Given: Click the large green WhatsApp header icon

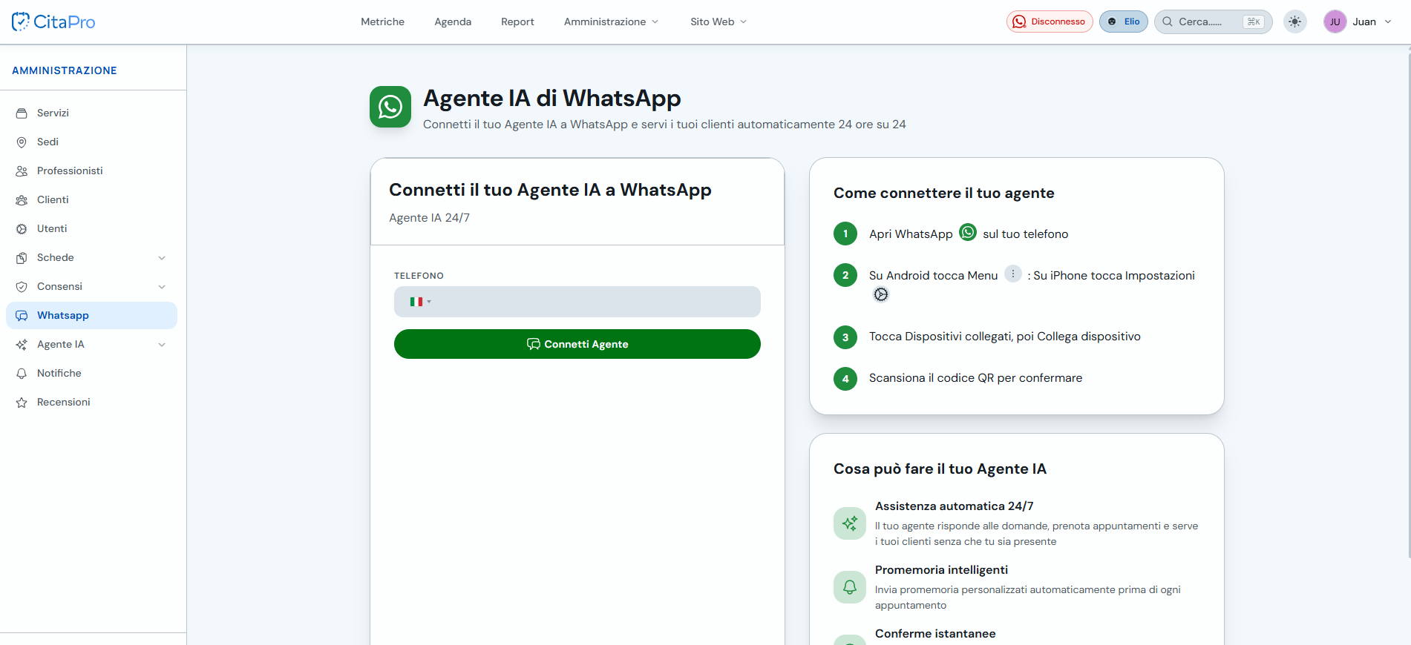Looking at the screenshot, I should click(x=390, y=107).
